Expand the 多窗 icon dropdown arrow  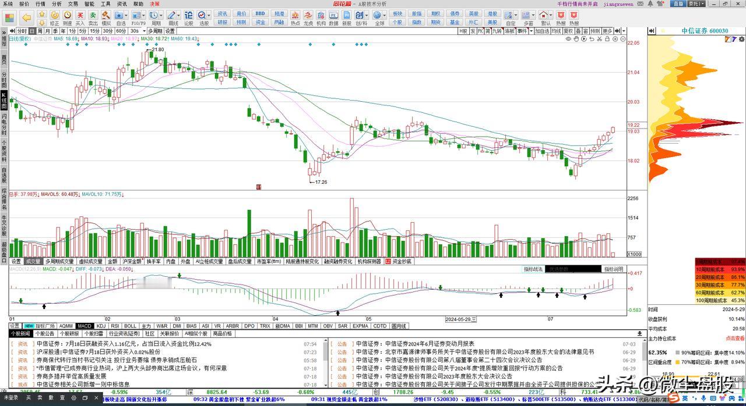click(533, 16)
